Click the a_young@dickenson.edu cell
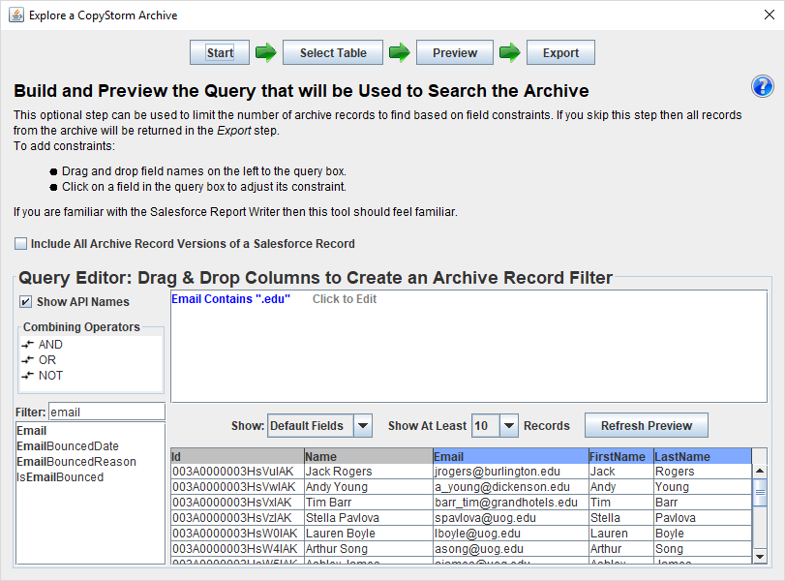The width and height of the screenshot is (785, 581). point(511,487)
